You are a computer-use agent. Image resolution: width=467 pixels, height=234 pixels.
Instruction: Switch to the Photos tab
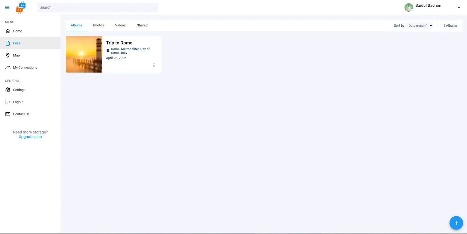click(99, 25)
